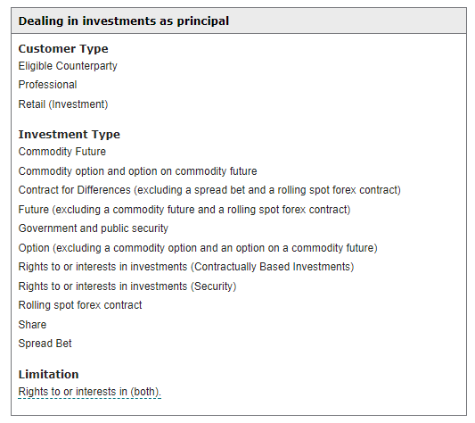
Task: Click the 'Contract for Differences' entry
Action: click(x=209, y=190)
